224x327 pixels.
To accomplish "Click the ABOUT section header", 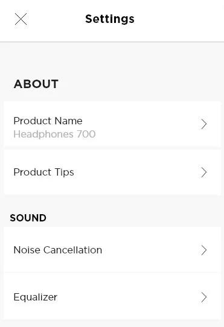I will pyautogui.click(x=36, y=84).
